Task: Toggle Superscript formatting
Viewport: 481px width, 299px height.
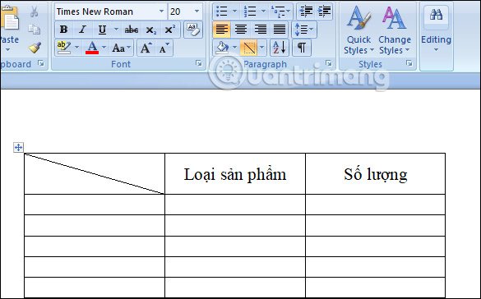Action: (x=169, y=30)
